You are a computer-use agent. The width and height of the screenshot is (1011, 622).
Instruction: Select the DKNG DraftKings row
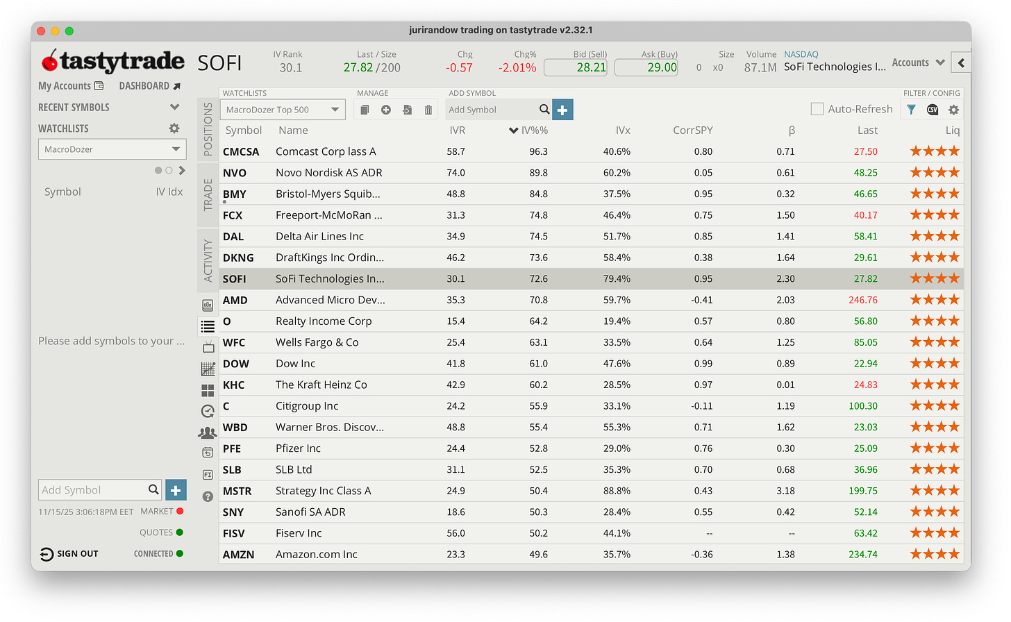592,258
